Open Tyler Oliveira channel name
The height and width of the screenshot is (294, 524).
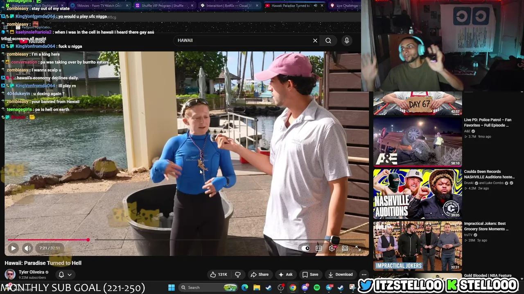(x=32, y=272)
